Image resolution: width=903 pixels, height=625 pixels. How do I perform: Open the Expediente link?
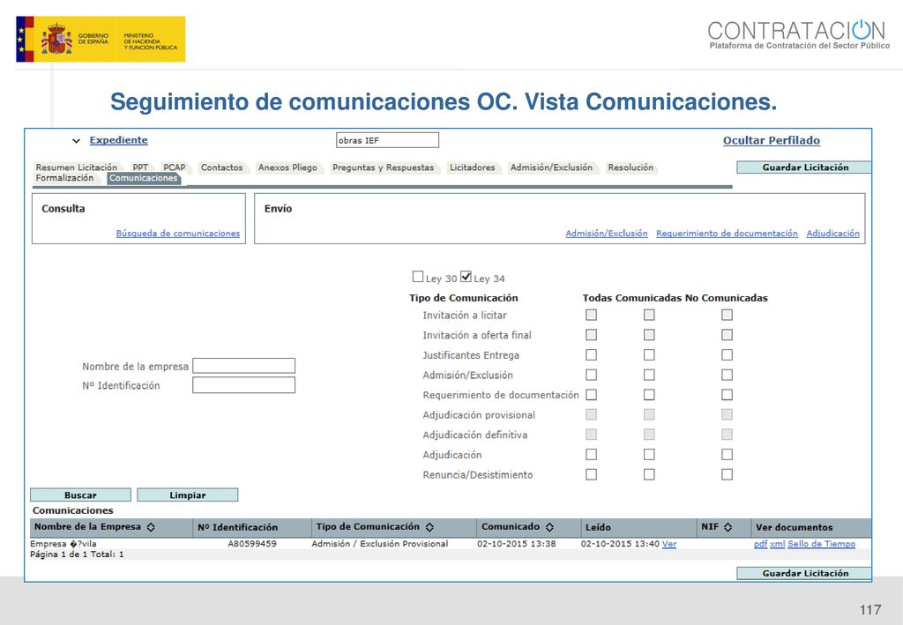(x=119, y=140)
